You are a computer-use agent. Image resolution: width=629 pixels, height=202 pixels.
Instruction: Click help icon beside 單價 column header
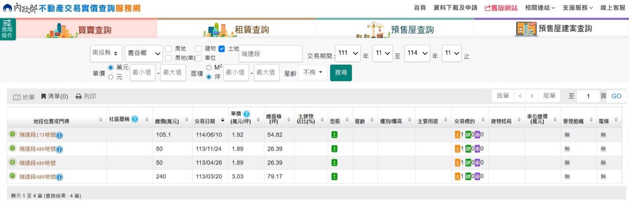click(246, 114)
